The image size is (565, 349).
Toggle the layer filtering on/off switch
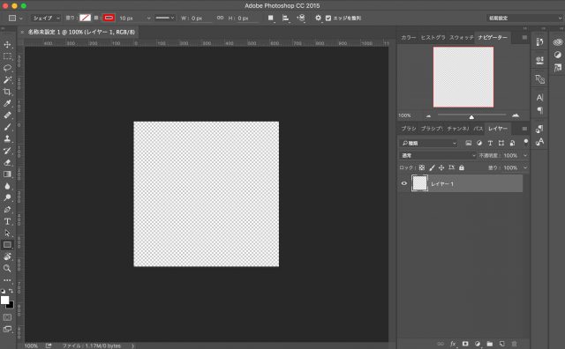pos(526,141)
